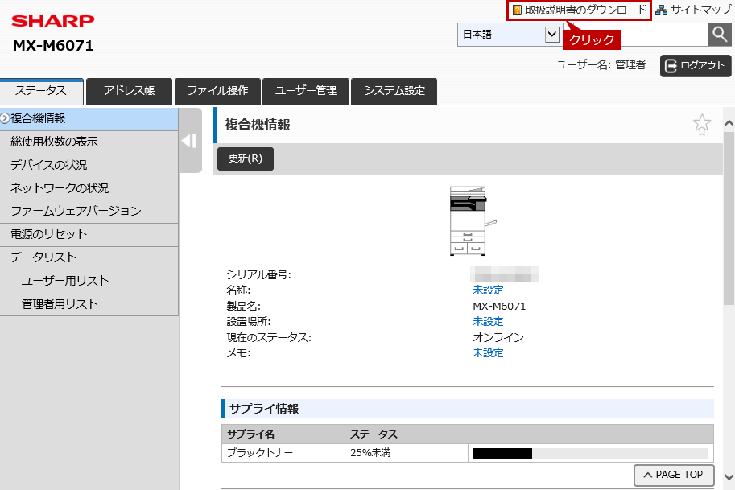Viewport: 735px width, 490px height.
Task: Click 未設定 link next to メモ
Action: click(x=488, y=352)
